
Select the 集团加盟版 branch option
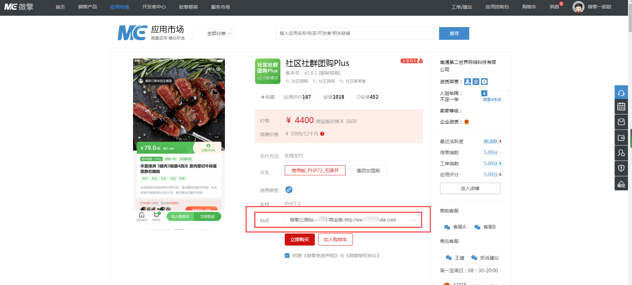[368, 170]
